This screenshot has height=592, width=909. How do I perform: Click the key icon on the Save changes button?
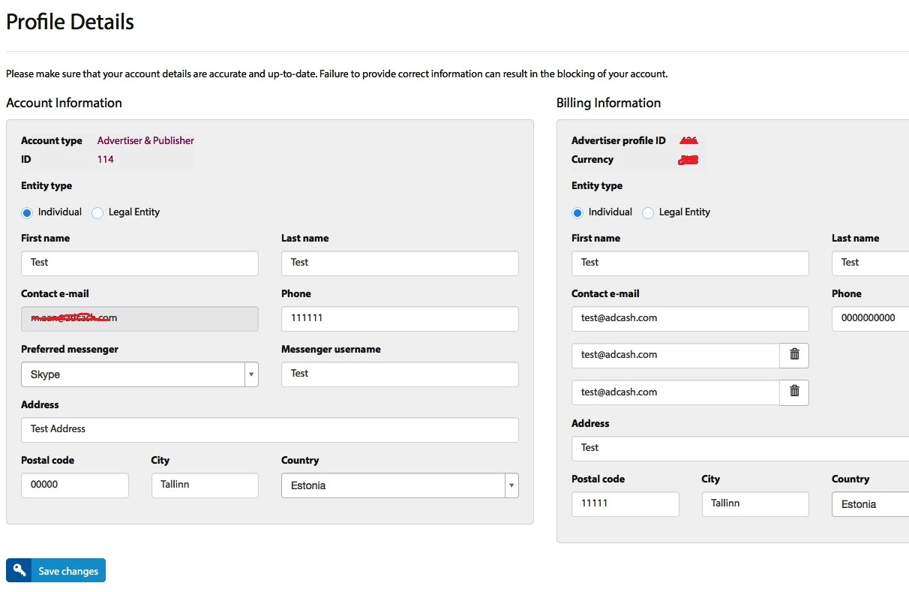click(19, 570)
